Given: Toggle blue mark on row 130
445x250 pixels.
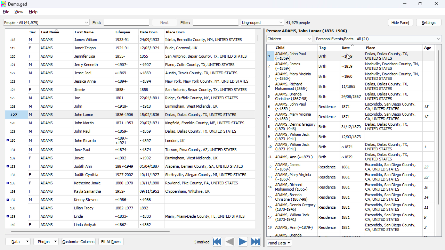Looking at the screenshot, I should click(x=8, y=141).
